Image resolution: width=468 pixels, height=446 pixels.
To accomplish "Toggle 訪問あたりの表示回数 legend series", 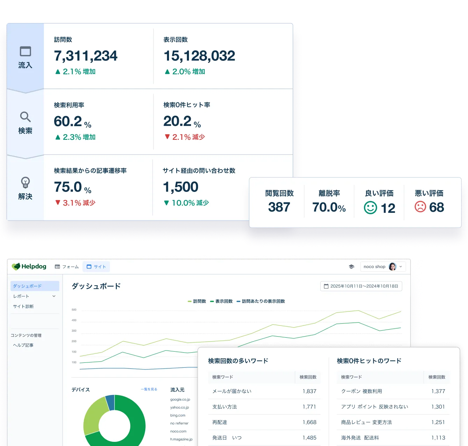I will (x=261, y=301).
